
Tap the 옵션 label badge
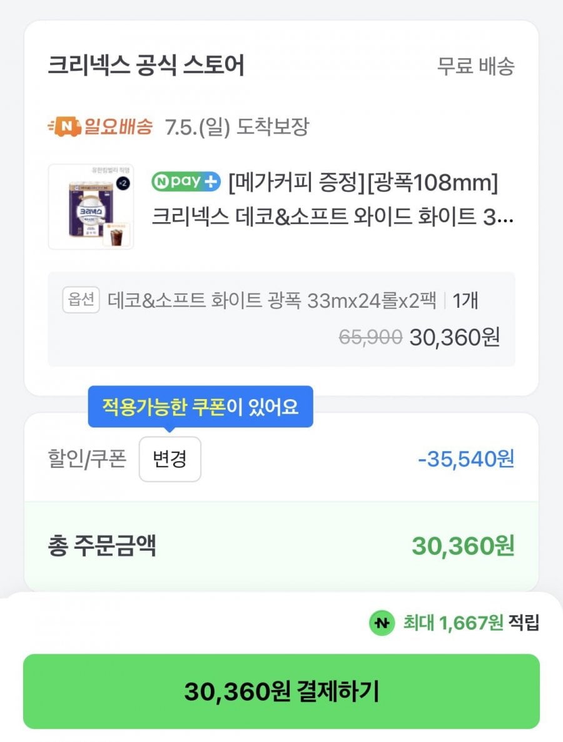point(81,300)
